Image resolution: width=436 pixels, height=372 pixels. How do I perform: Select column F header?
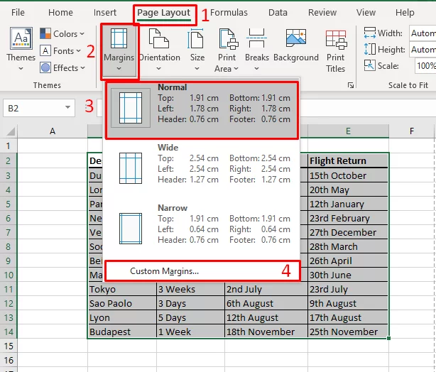click(412, 131)
